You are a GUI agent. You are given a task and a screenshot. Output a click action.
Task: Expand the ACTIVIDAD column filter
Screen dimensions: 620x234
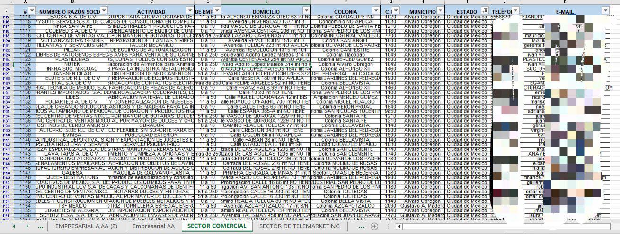click(x=190, y=11)
